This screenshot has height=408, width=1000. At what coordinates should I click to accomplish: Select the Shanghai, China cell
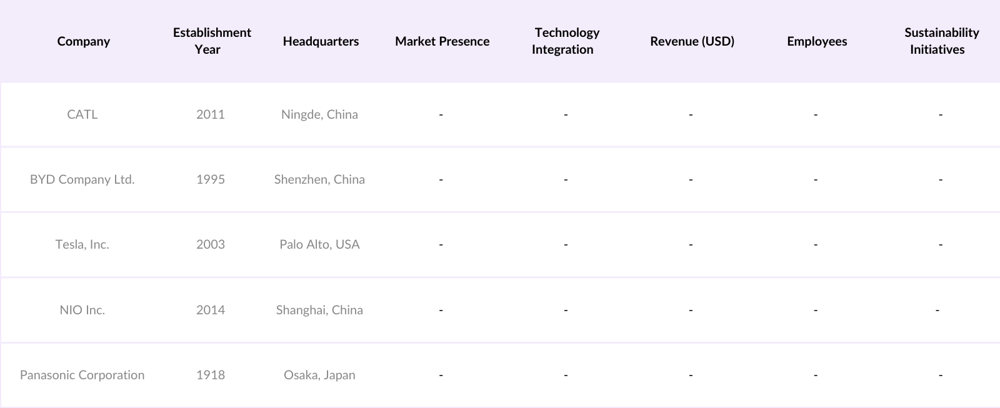click(x=319, y=310)
